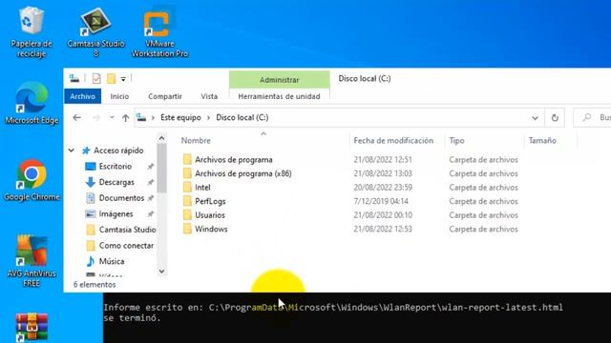Click Disco local (C:) breadcrumb in address bar
Screen dimensions: 611x343
tap(242, 117)
